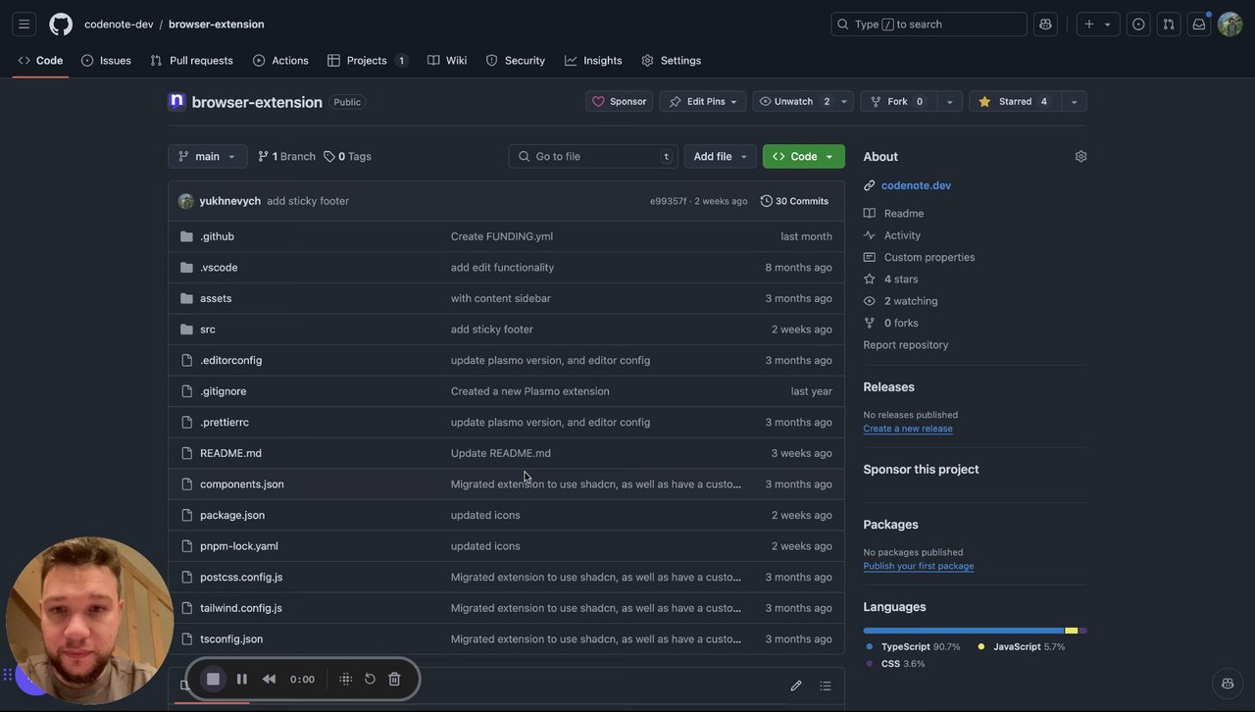Open the notifications inbox icon
Screen dimensions: 1255x712
[1199, 25]
